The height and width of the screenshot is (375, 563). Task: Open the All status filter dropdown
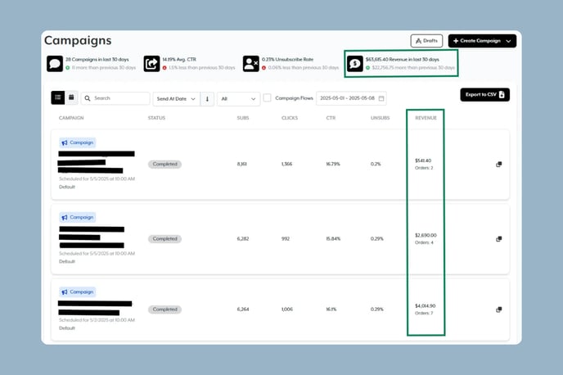[238, 99]
